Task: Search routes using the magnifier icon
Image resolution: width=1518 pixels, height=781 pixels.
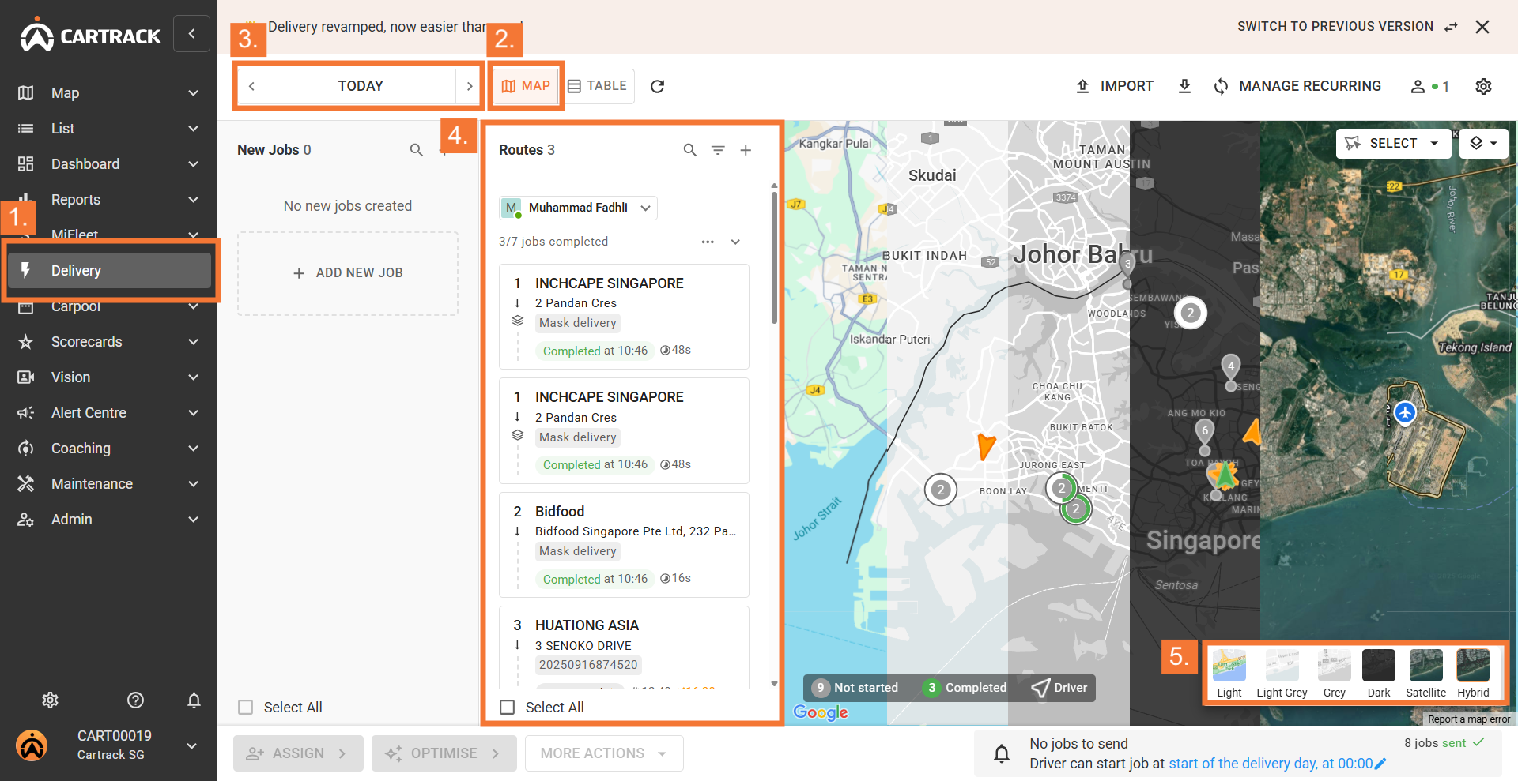Action: pos(689,150)
